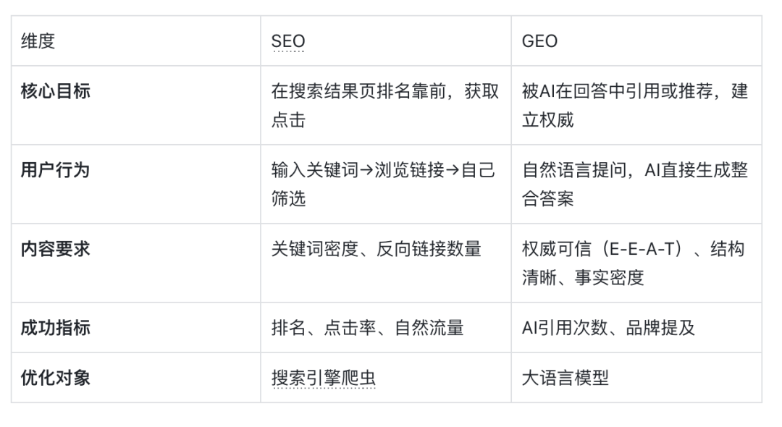782x427 pixels.
Task: Click the 核心目标 row label
Action: pyautogui.click(x=55, y=91)
